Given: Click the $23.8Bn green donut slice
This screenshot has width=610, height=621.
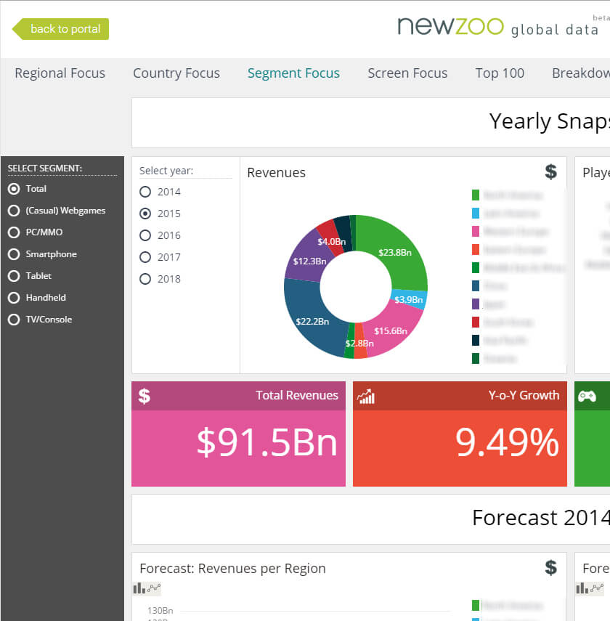Looking at the screenshot, I should tap(395, 253).
